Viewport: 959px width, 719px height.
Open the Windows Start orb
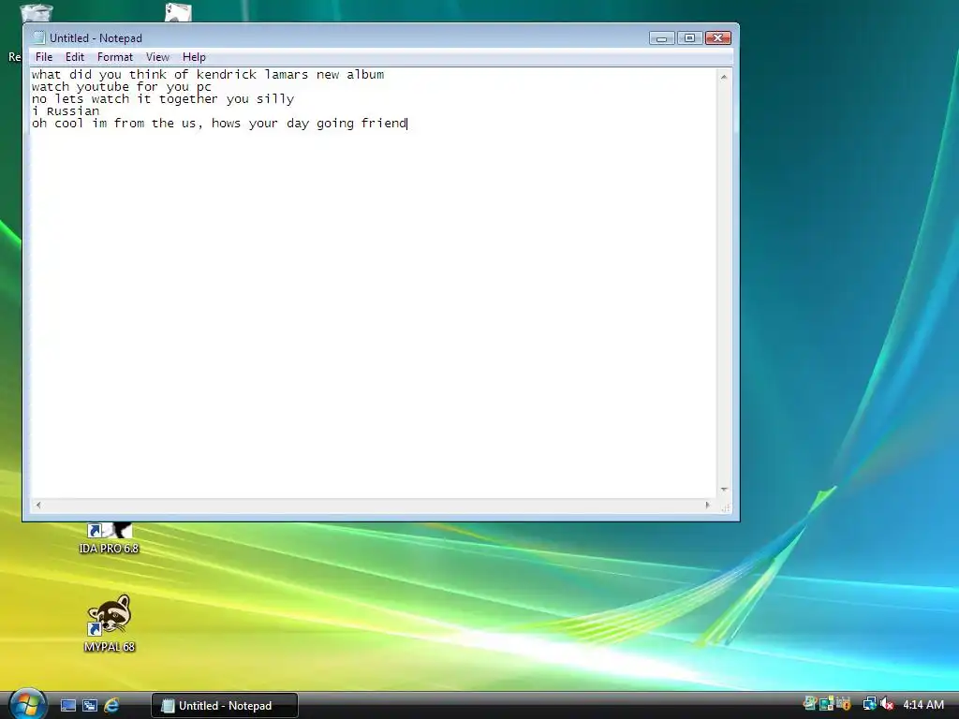pyautogui.click(x=27, y=703)
